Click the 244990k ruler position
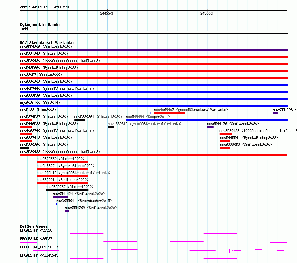The height and width of the screenshot is (263, 297). point(107,13)
